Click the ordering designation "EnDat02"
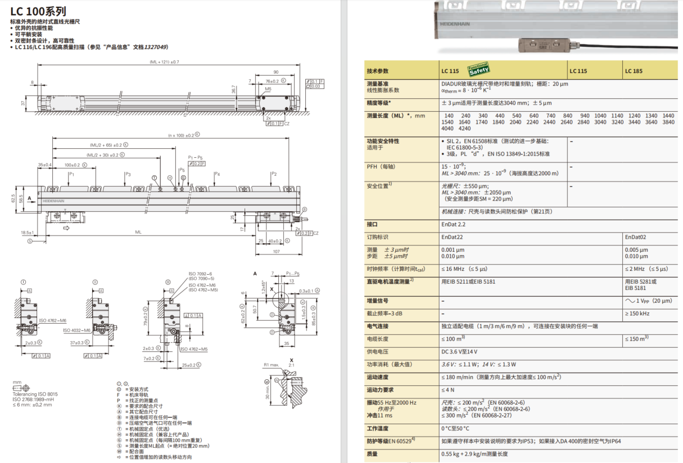 [636, 237]
